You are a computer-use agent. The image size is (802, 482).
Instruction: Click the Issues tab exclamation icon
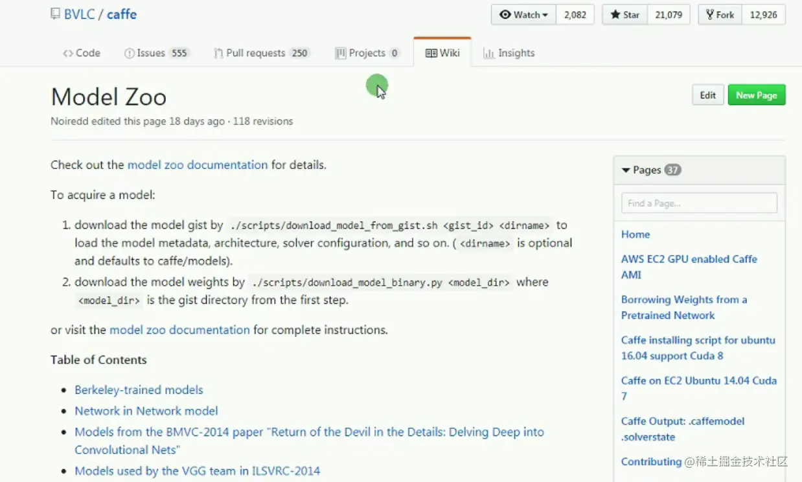pyautogui.click(x=129, y=53)
